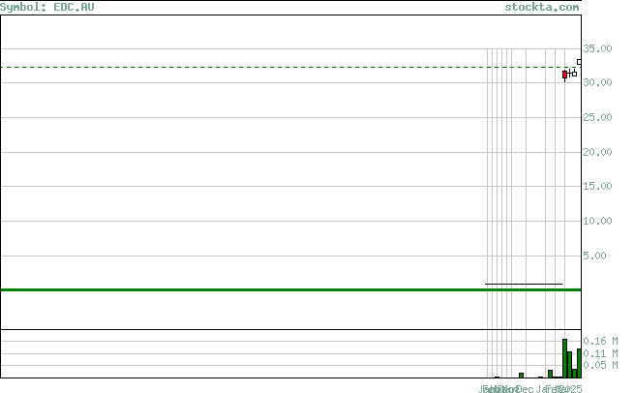Select the 30.00 price axis label
This screenshot has width=634, height=393.
tap(597, 82)
